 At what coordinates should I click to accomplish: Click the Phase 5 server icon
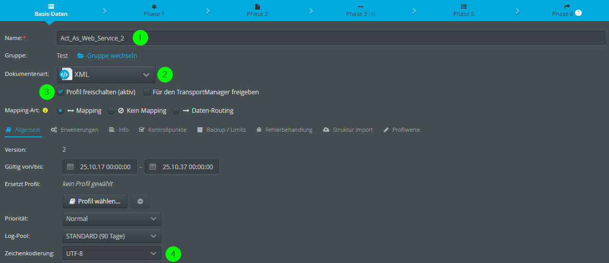[464, 7]
